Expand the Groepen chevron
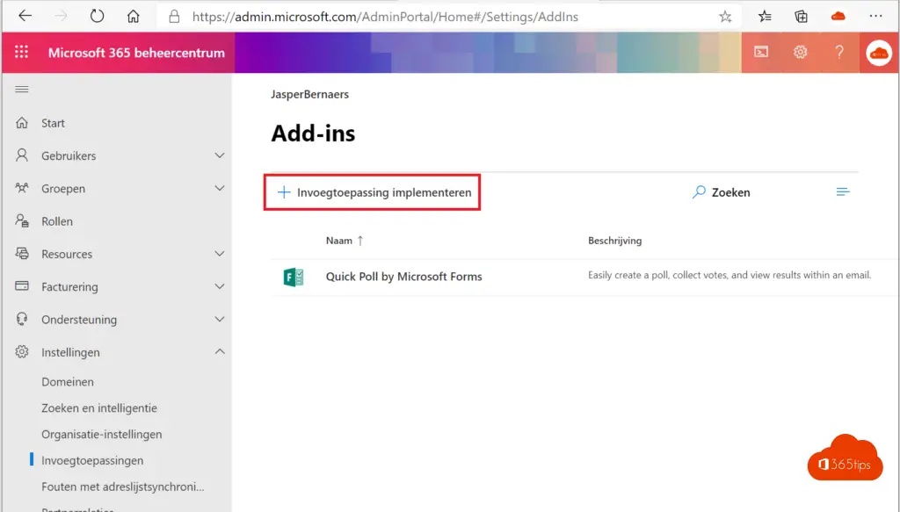900x512 pixels. click(219, 188)
